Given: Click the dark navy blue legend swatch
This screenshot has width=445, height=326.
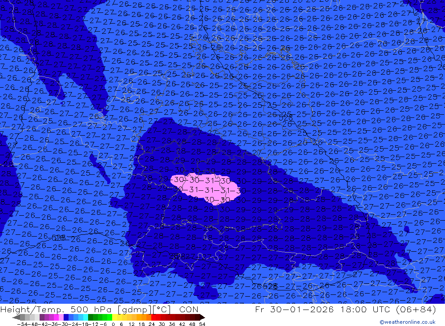Looking at the screenshot, I should [66, 317].
